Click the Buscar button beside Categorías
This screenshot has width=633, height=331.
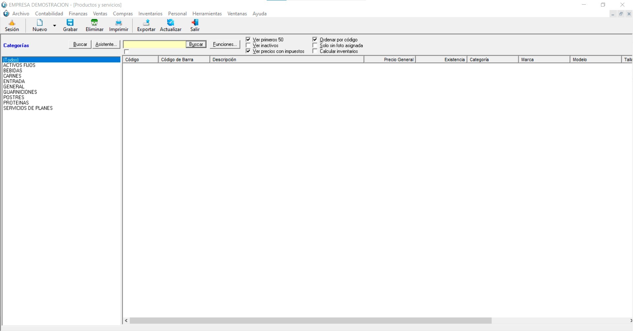point(80,44)
